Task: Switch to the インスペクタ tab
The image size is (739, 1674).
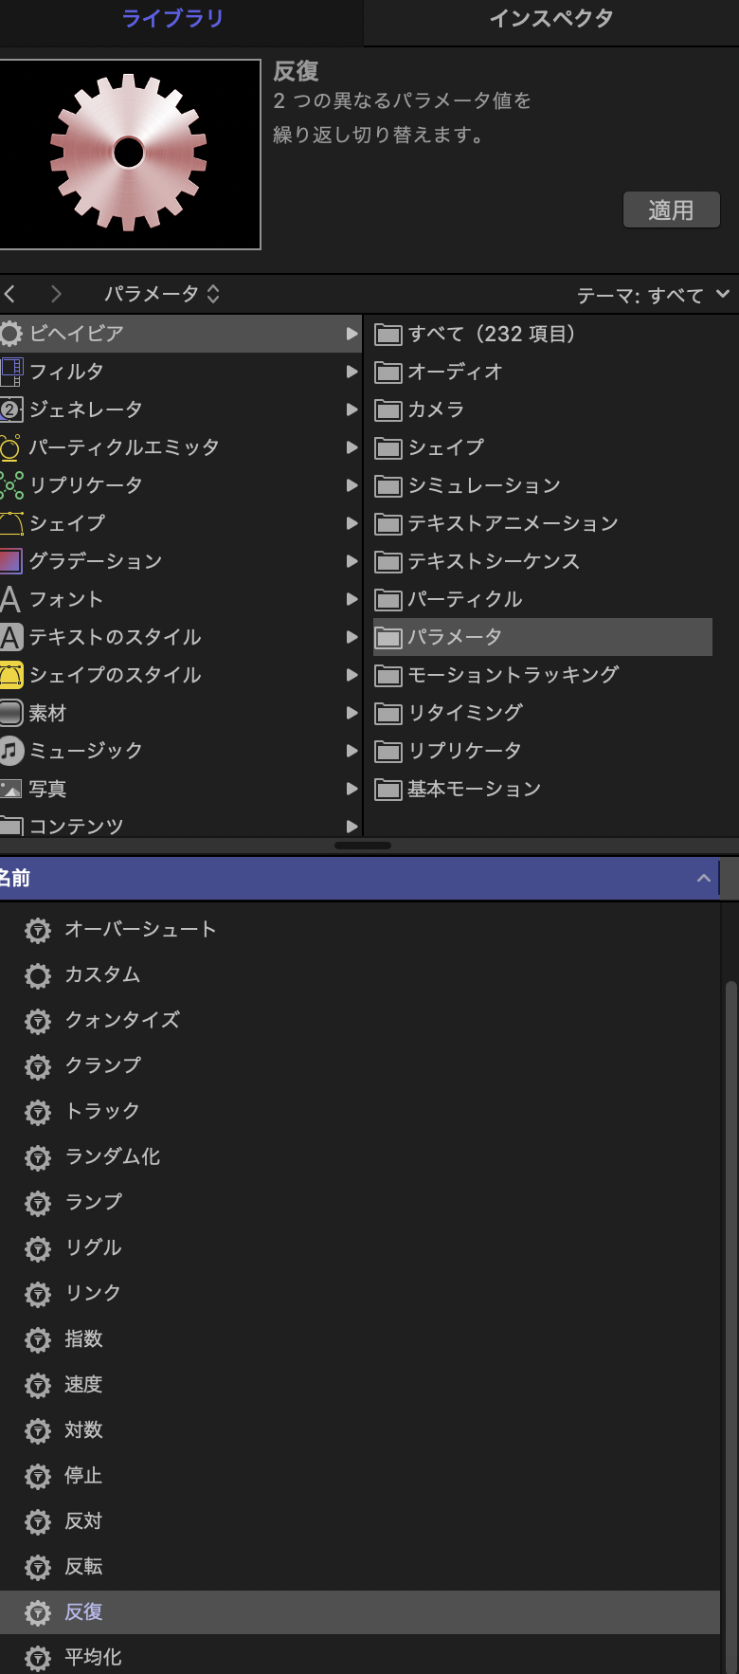Action: click(550, 19)
